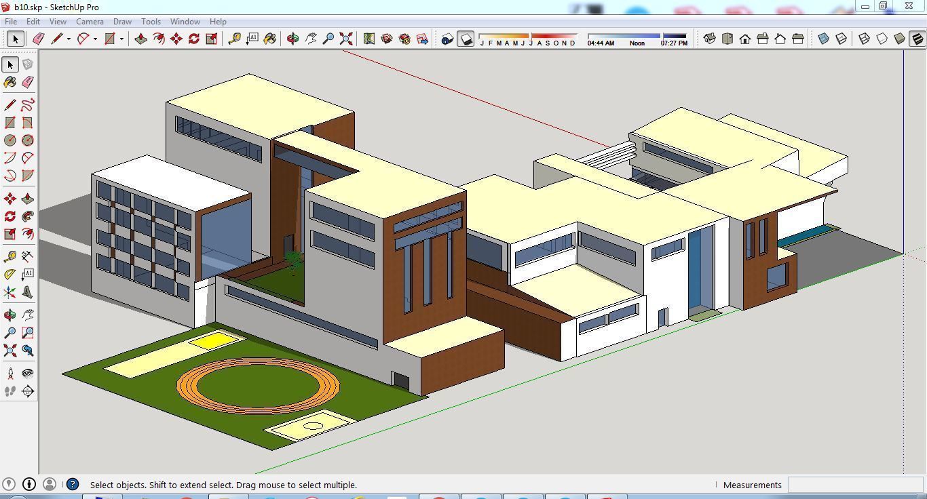Image resolution: width=927 pixels, height=499 pixels.
Task: Click the sign-in user status icon
Action: (x=50, y=484)
